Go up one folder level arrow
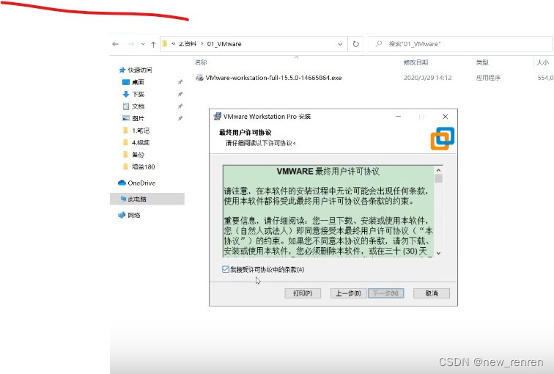Viewport: 554px width, 374px height. coord(153,44)
